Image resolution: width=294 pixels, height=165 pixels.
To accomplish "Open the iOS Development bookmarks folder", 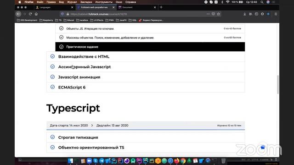I will click(27, 20).
